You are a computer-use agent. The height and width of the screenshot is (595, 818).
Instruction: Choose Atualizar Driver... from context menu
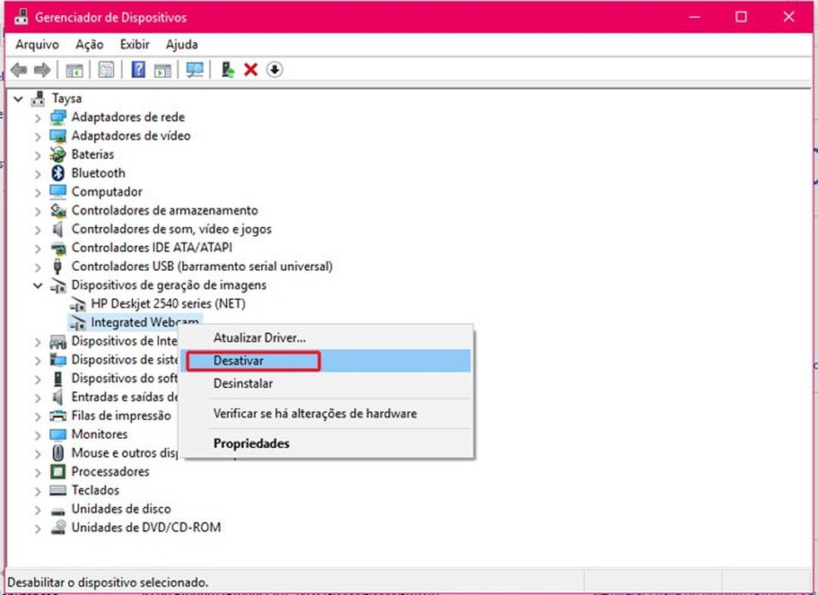[x=326, y=338]
